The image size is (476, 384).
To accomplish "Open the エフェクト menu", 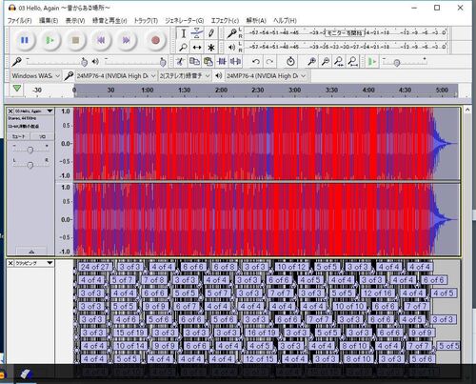I will click(225, 21).
